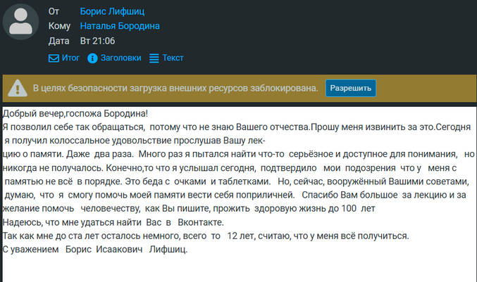The height and width of the screenshot is (282, 477).
Task: Switch to the Итог view
Action: click(x=70, y=58)
